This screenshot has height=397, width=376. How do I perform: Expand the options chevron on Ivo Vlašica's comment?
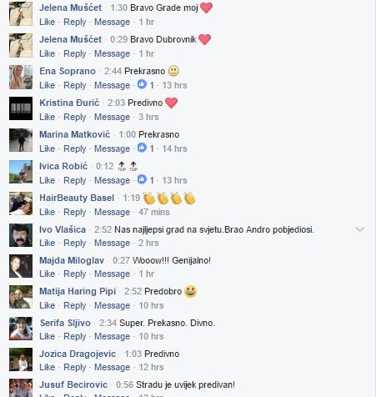point(360,229)
